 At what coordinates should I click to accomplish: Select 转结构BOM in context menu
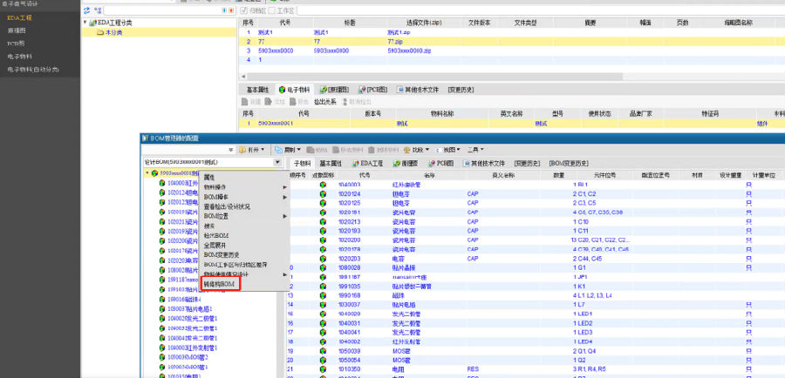pyautogui.click(x=219, y=285)
